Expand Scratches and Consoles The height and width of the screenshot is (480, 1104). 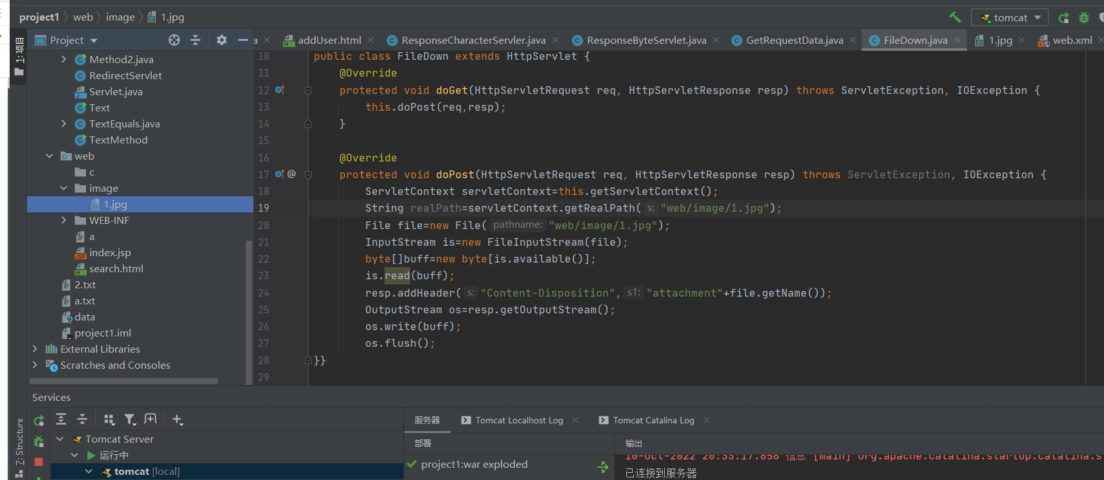tap(35, 365)
